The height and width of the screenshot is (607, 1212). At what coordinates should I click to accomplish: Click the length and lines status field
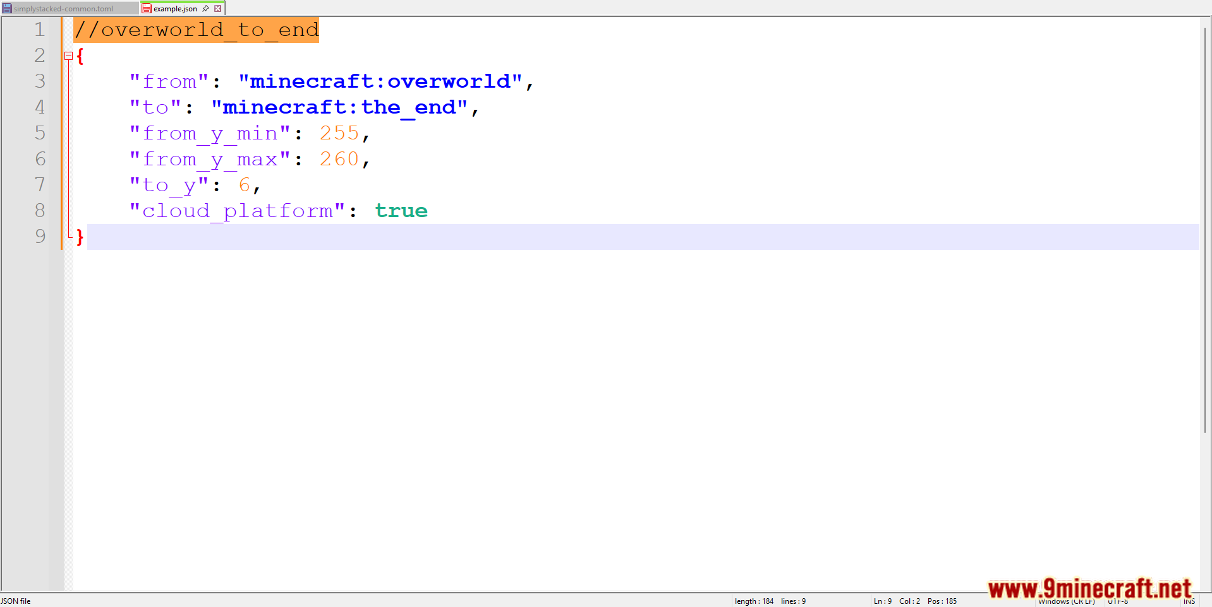770,601
